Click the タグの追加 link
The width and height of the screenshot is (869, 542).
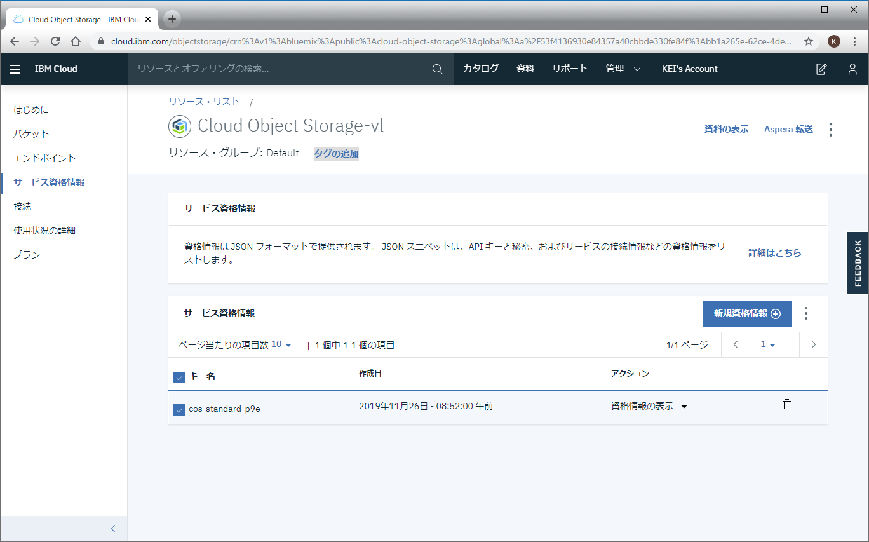[x=336, y=154]
